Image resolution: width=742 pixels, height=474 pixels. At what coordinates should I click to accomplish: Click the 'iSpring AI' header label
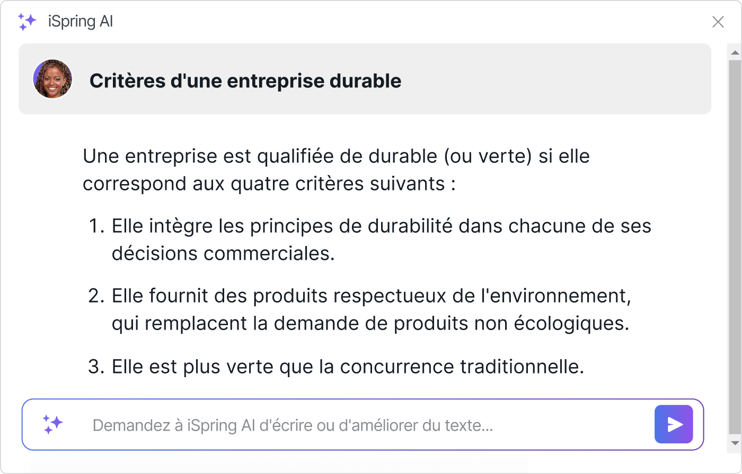pyautogui.click(x=80, y=21)
